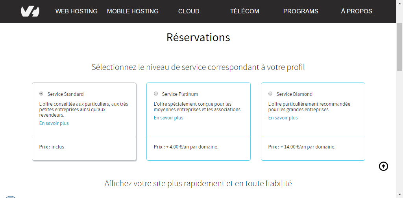The image size is (403, 198).
Task: Click the scroll-to-top arrow icon
Action: (383, 167)
